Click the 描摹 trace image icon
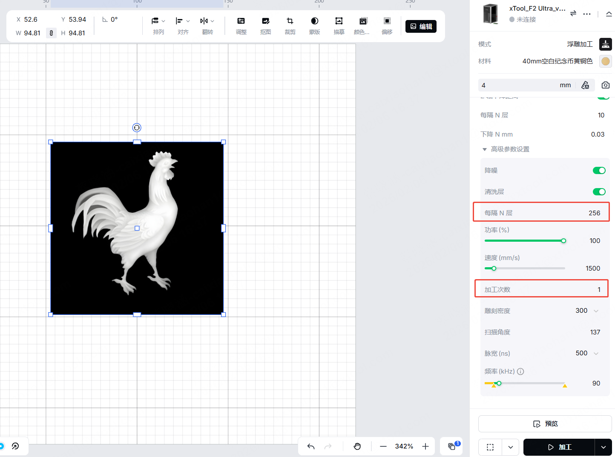This screenshot has height=457, width=615. [339, 21]
